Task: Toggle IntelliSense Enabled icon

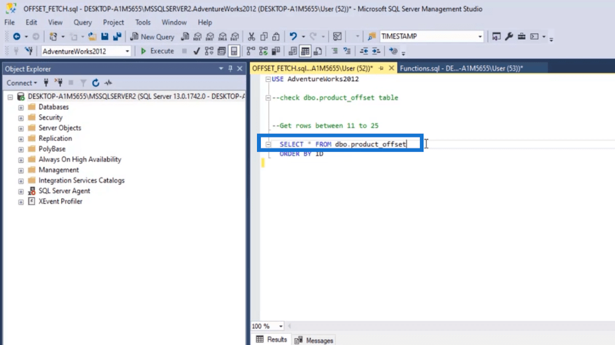Action: point(234,51)
